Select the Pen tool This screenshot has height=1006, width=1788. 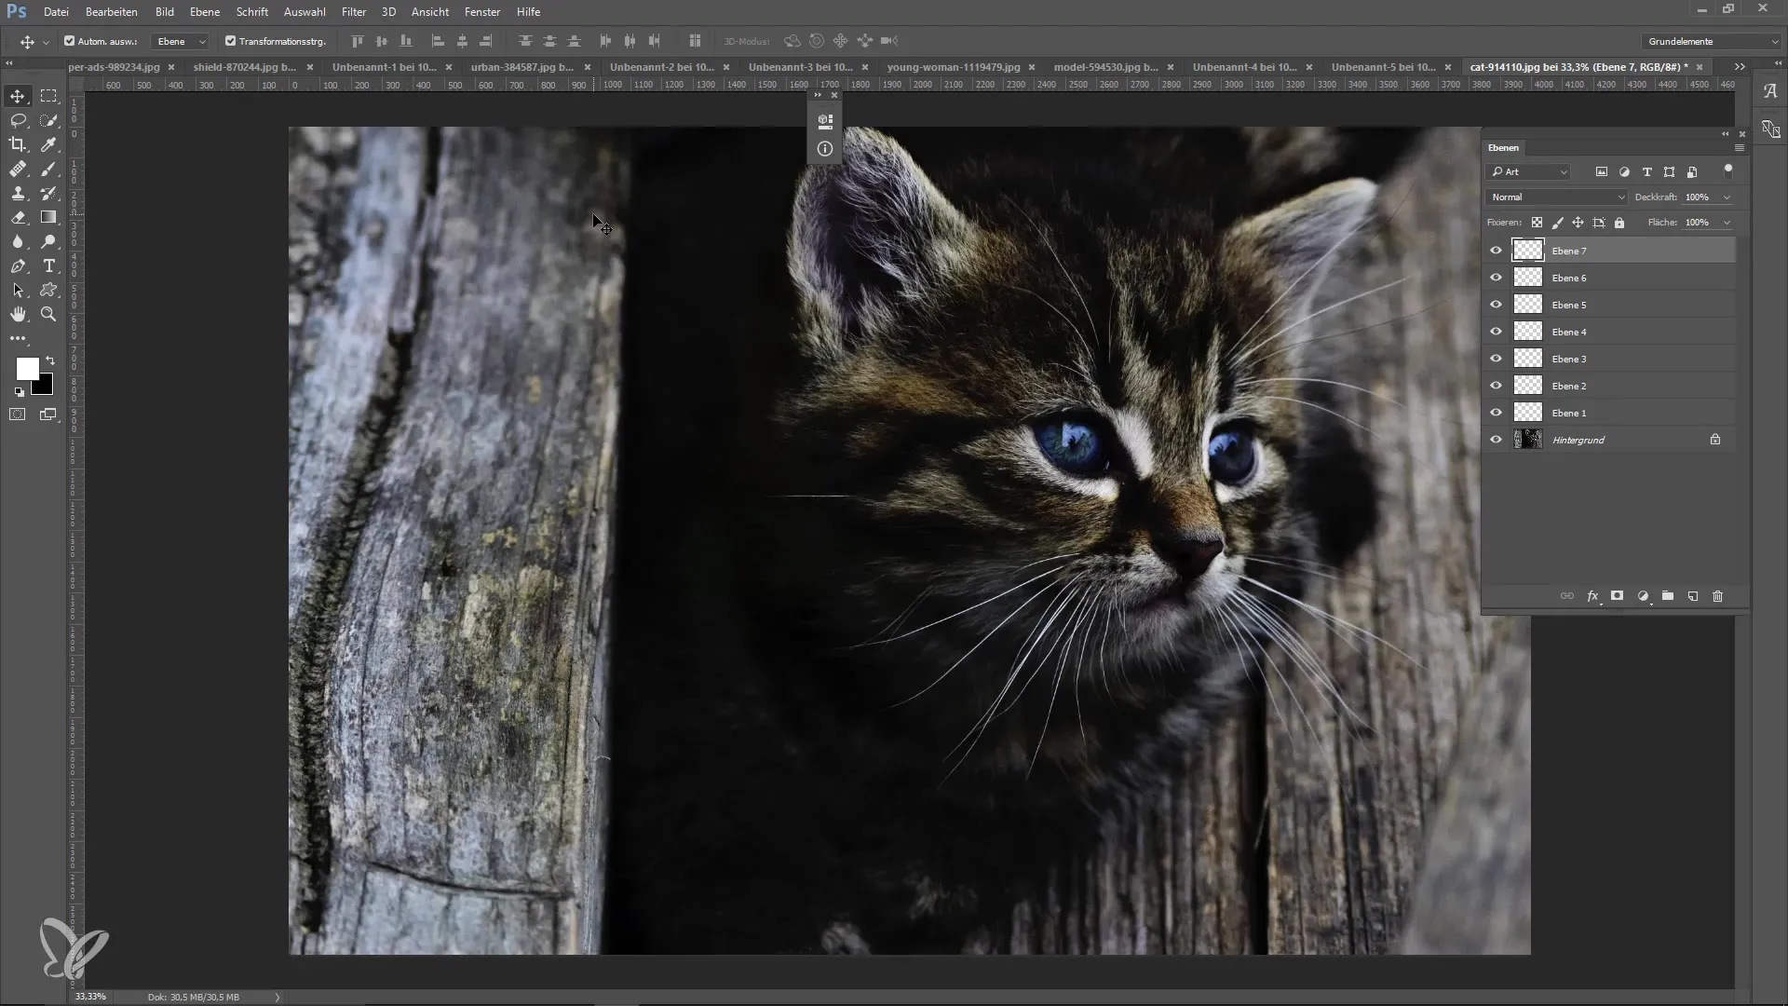tap(18, 266)
